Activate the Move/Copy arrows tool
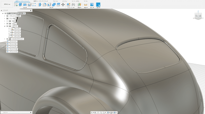 [x=63, y=5]
